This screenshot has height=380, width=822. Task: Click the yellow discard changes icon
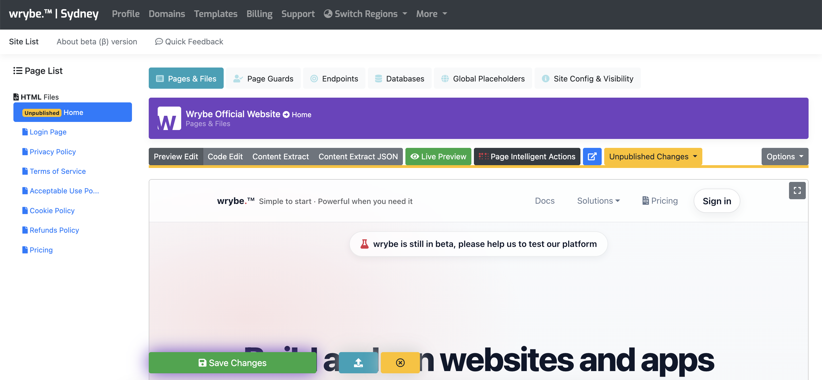pos(400,362)
